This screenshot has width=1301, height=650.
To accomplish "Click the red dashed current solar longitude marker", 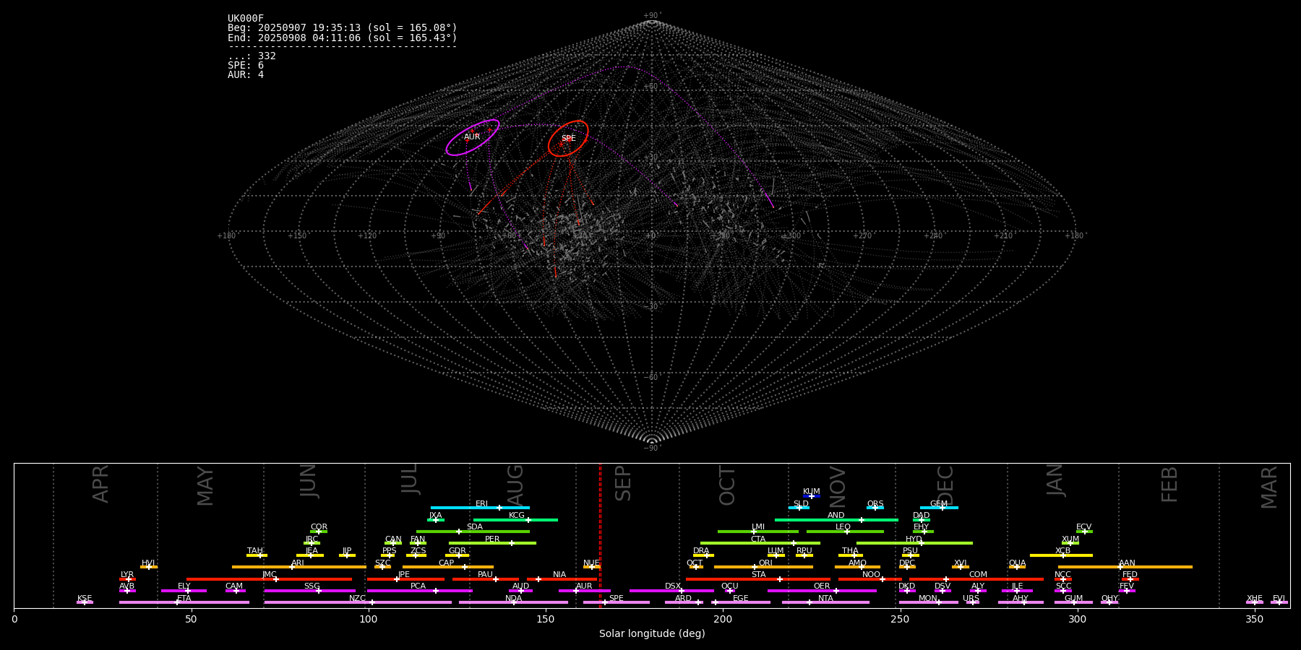I will coord(600,535).
